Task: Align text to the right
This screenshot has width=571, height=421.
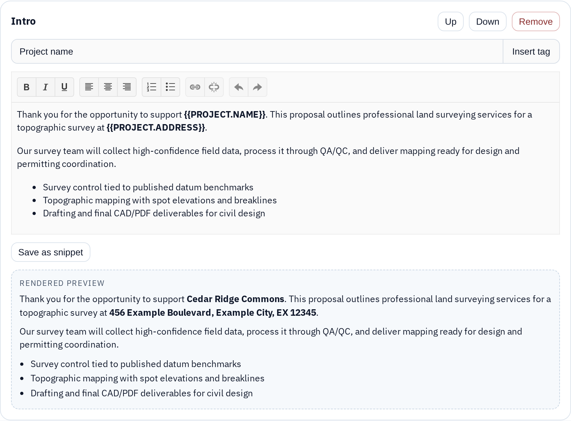Action: coord(127,87)
